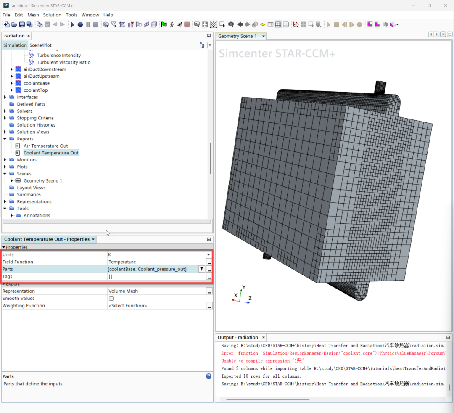Viewport: 454px width, 413px height.
Task: Expand the Interfaces folder
Action: [5, 97]
